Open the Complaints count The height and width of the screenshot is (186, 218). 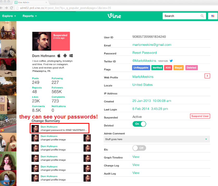point(55,101)
